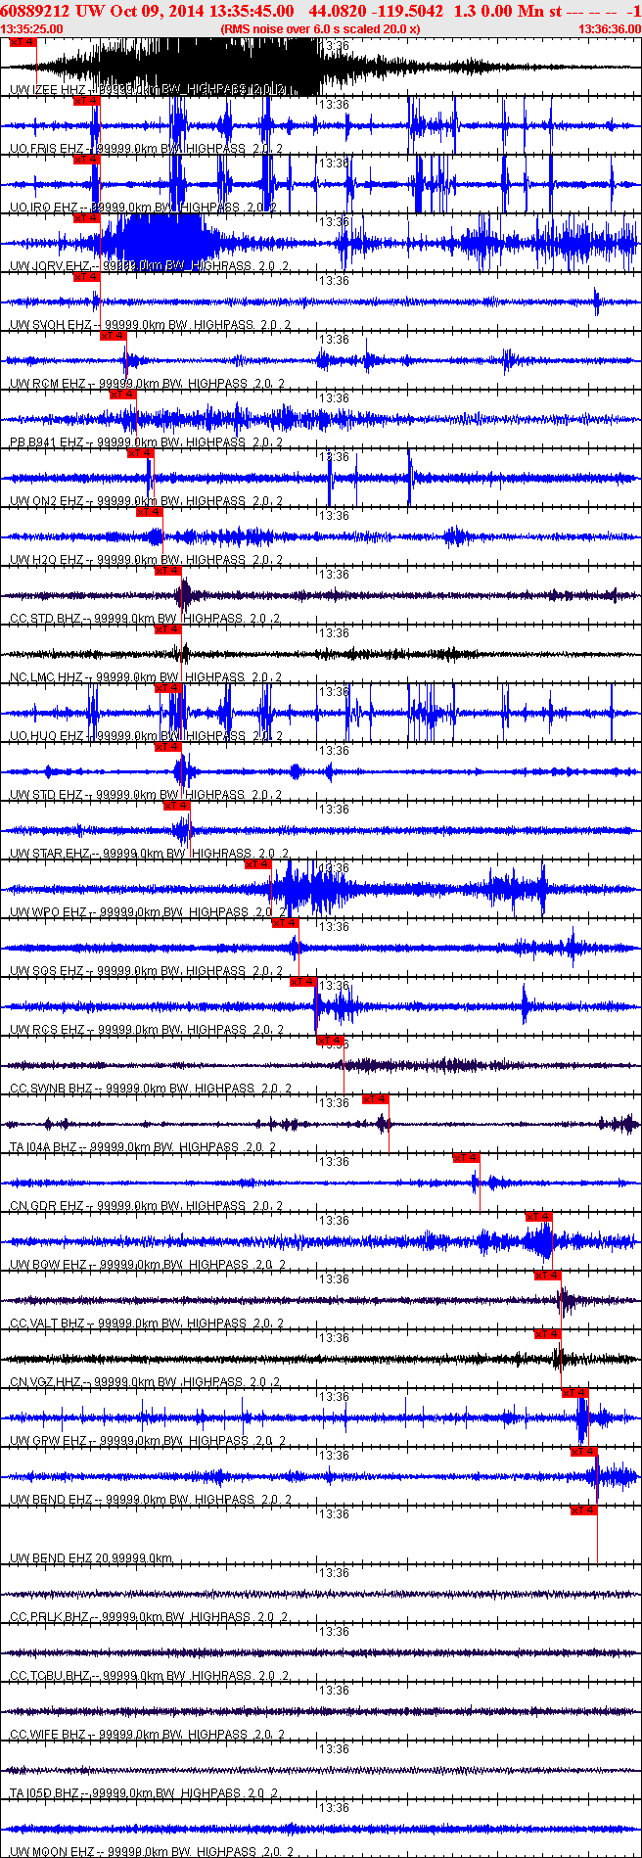The width and height of the screenshot is (642, 1858).
Task: Click the red pick marker on ON2 trace
Action: 141,453
